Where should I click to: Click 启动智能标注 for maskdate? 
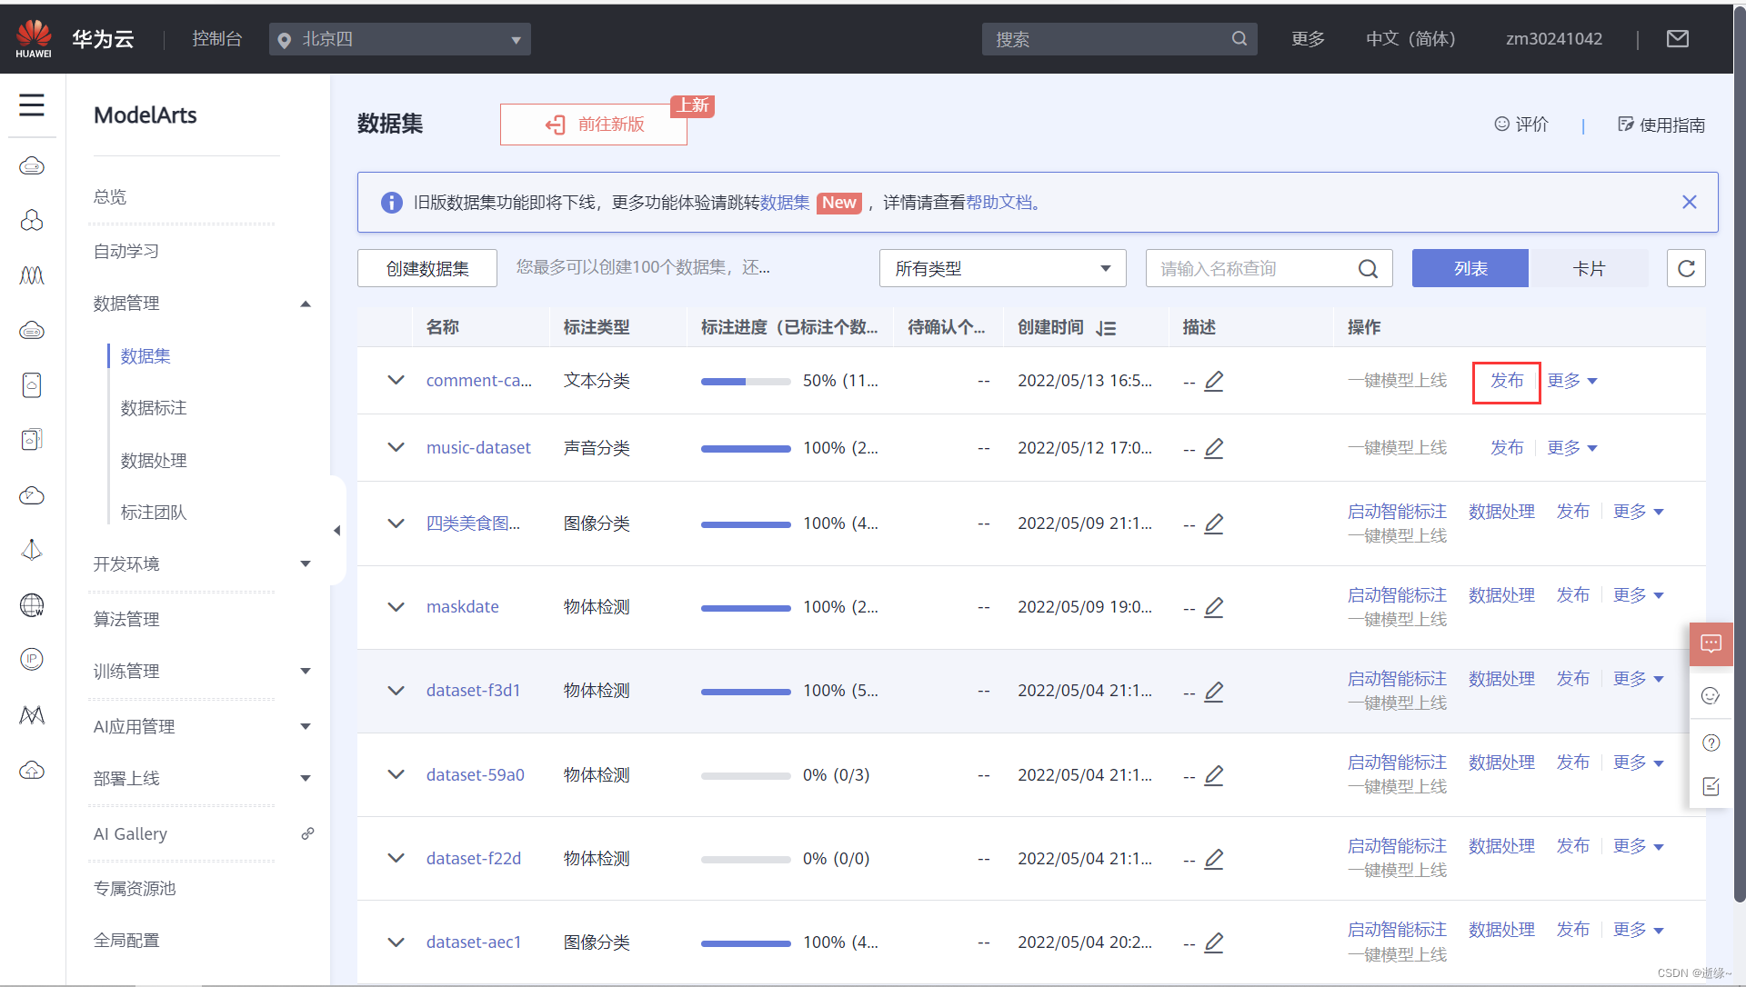click(x=1397, y=595)
